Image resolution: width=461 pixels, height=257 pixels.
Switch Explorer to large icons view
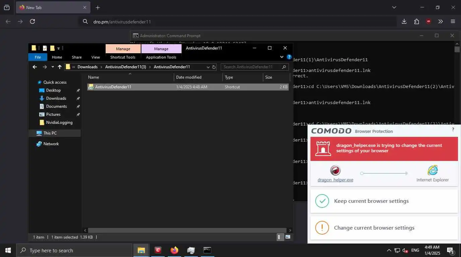(288, 237)
